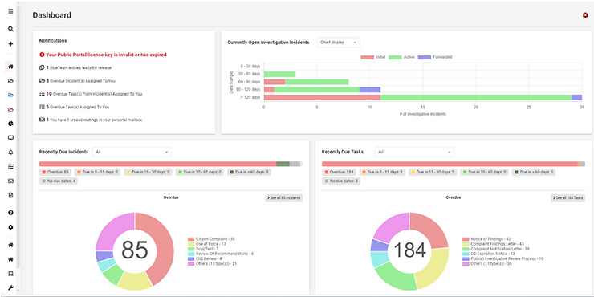Open the hamburger menu icon
The width and height of the screenshot is (594, 297).
pos(10,11)
